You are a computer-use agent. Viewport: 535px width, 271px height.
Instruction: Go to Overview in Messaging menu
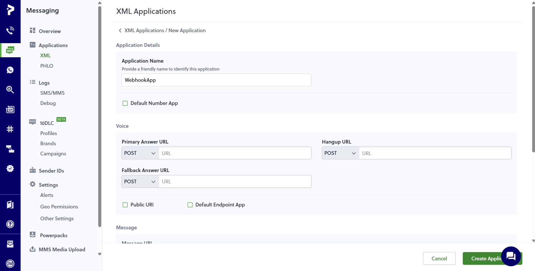(x=50, y=31)
